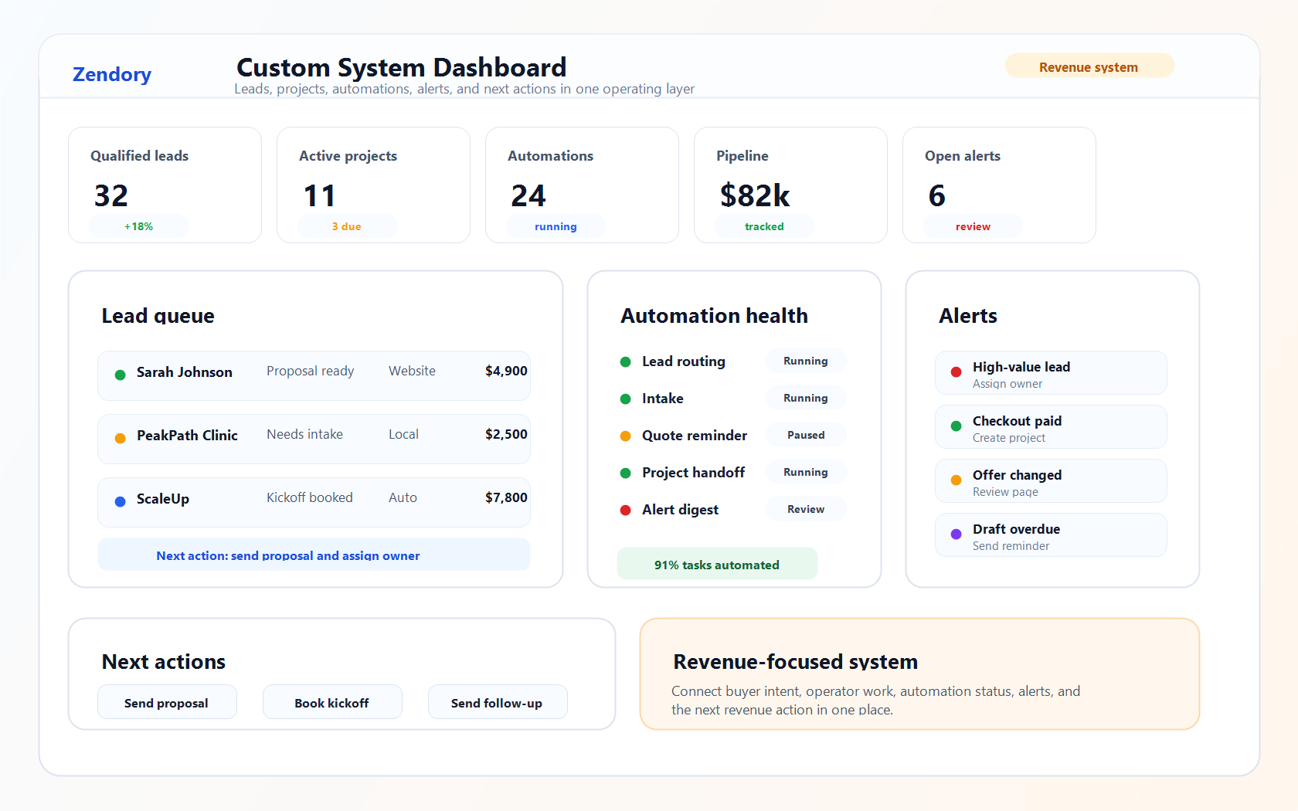This screenshot has height=811, width=1298.
Task: Click orange dot on Offer changed alert
Action: 956,480
